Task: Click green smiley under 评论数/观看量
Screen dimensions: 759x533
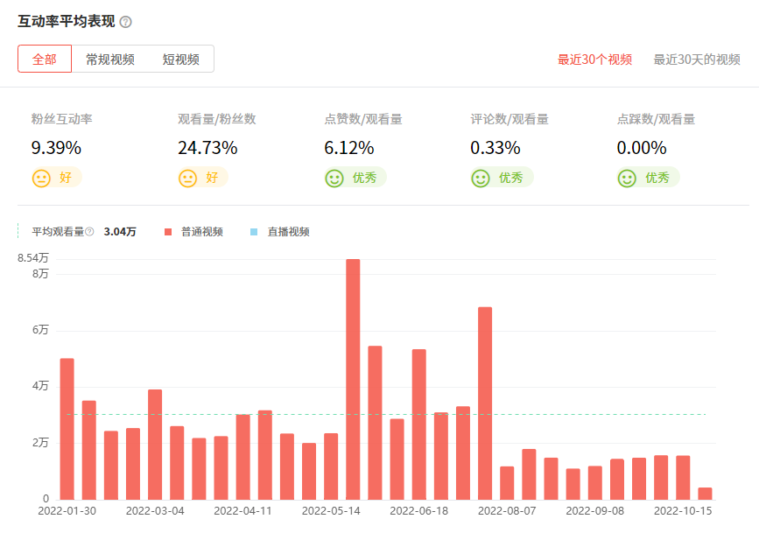Action: [x=481, y=178]
